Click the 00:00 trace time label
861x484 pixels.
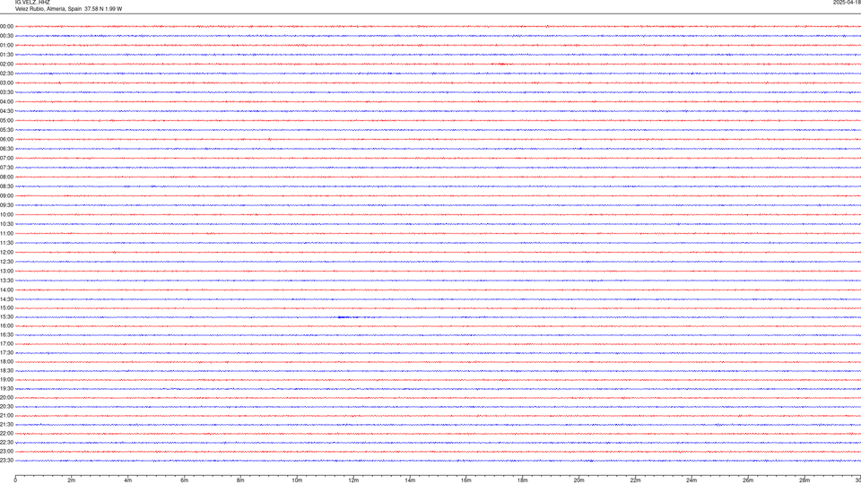6,26
